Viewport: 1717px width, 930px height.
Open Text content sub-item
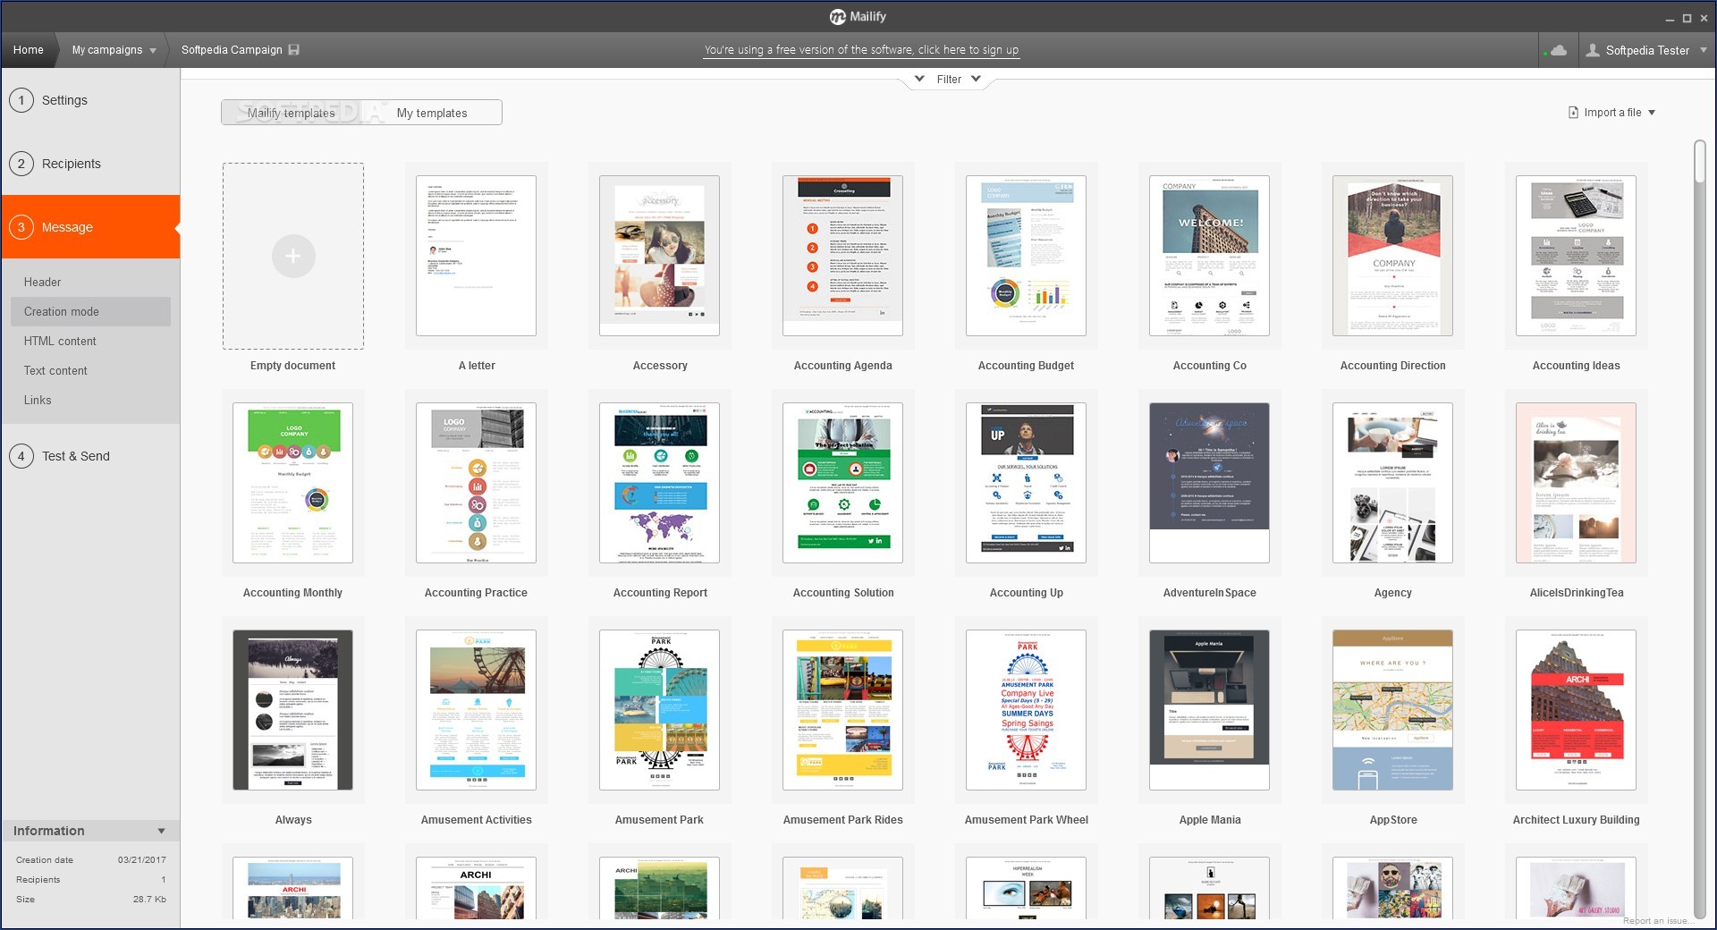(x=55, y=370)
